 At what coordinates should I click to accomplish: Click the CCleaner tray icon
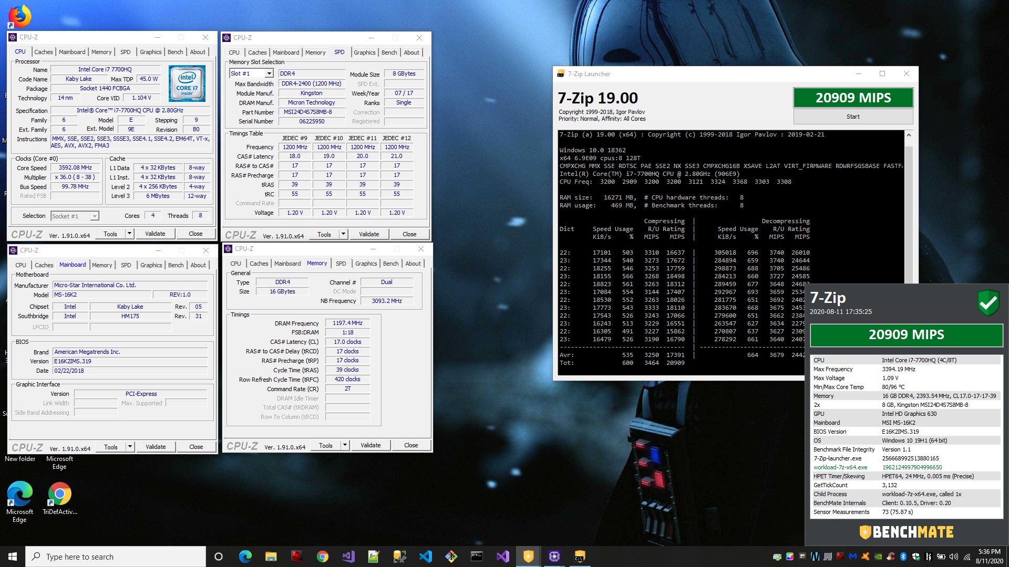[890, 556]
